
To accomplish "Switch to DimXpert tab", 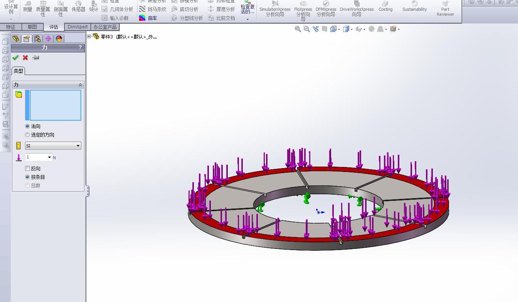I will click(77, 27).
